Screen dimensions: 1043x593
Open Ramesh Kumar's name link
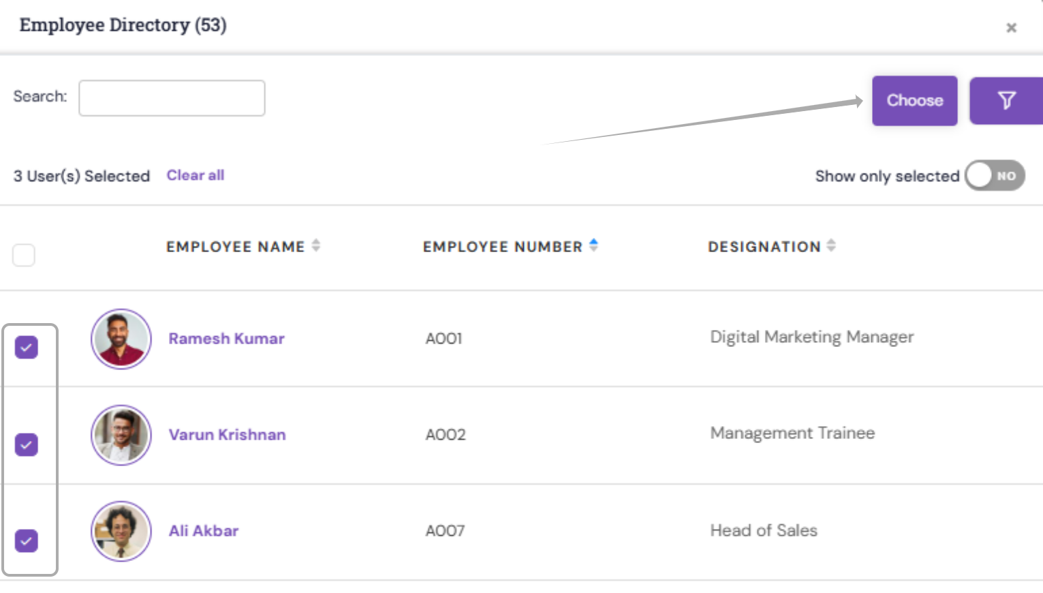[x=226, y=339]
